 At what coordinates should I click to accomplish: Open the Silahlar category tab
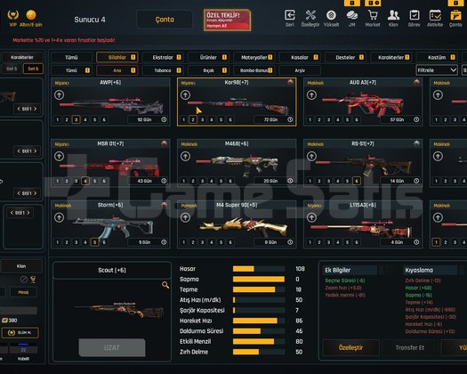click(x=117, y=57)
